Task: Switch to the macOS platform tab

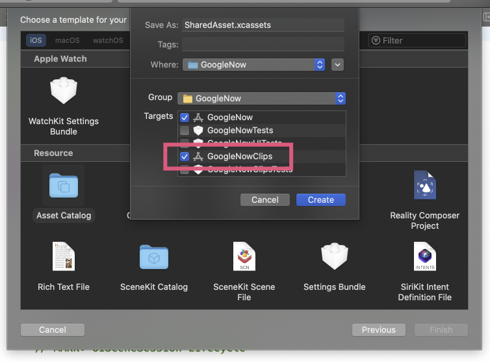Action: (x=67, y=40)
